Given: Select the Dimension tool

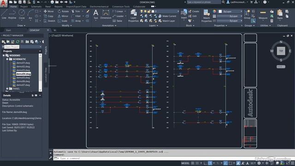Looking at the screenshot, I should (x=106, y=14).
